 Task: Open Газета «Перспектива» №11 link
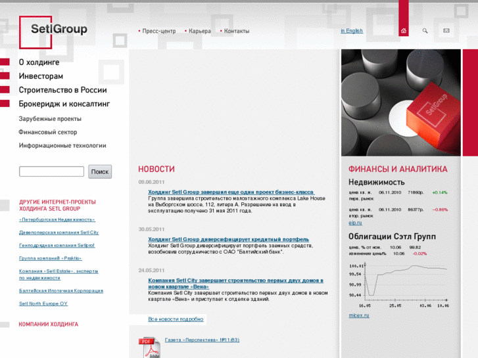[202, 340]
